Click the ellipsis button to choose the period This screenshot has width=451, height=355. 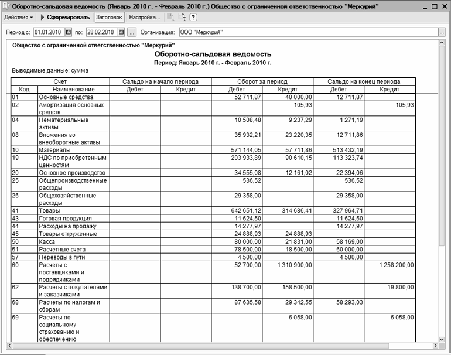click(132, 32)
